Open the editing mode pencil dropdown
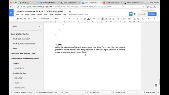This screenshot has width=169, height=95. [149, 19]
